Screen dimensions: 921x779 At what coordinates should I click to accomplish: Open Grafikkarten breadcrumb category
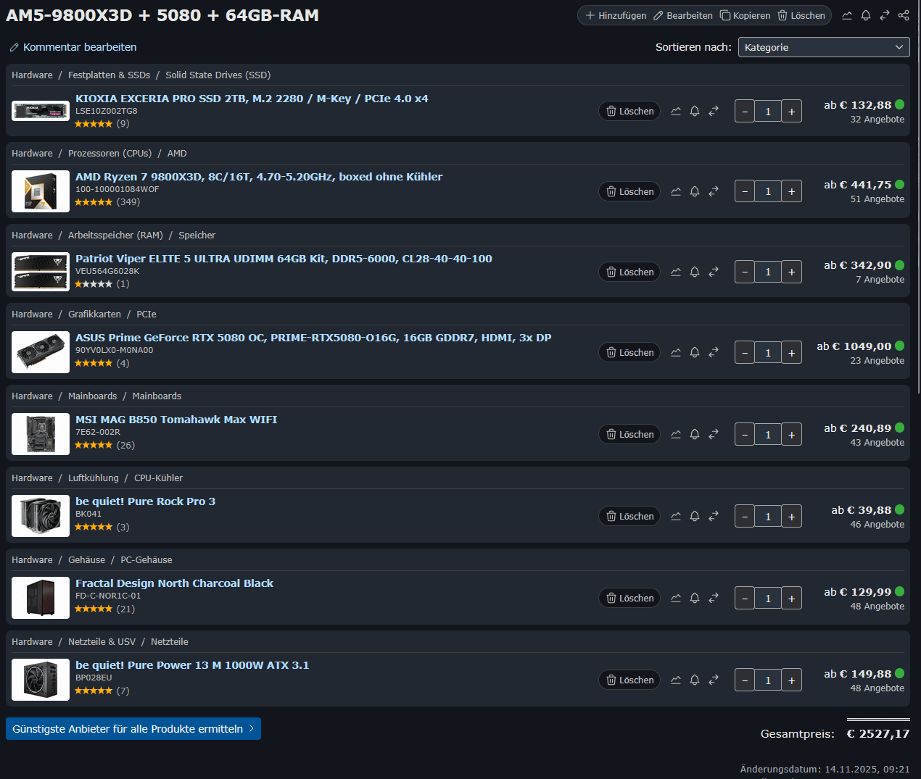94,314
